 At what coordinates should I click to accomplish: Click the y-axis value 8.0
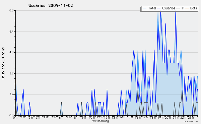11,10
